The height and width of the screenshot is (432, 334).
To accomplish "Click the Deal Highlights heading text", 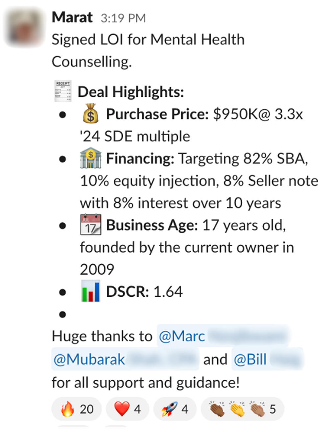I will [131, 92].
